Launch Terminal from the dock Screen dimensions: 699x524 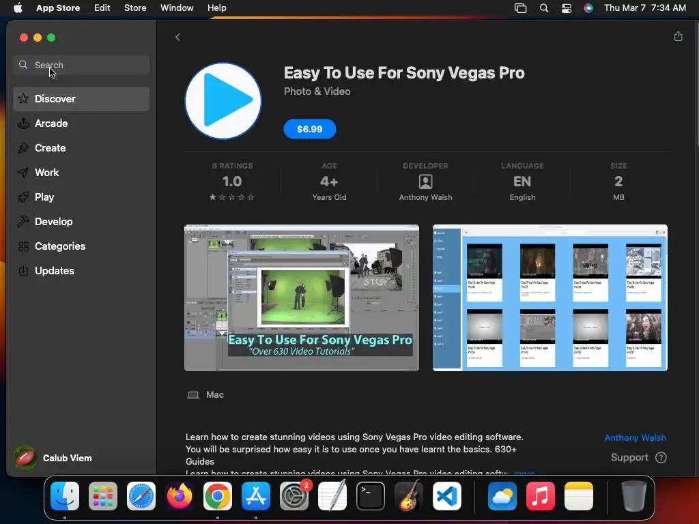pos(371,496)
